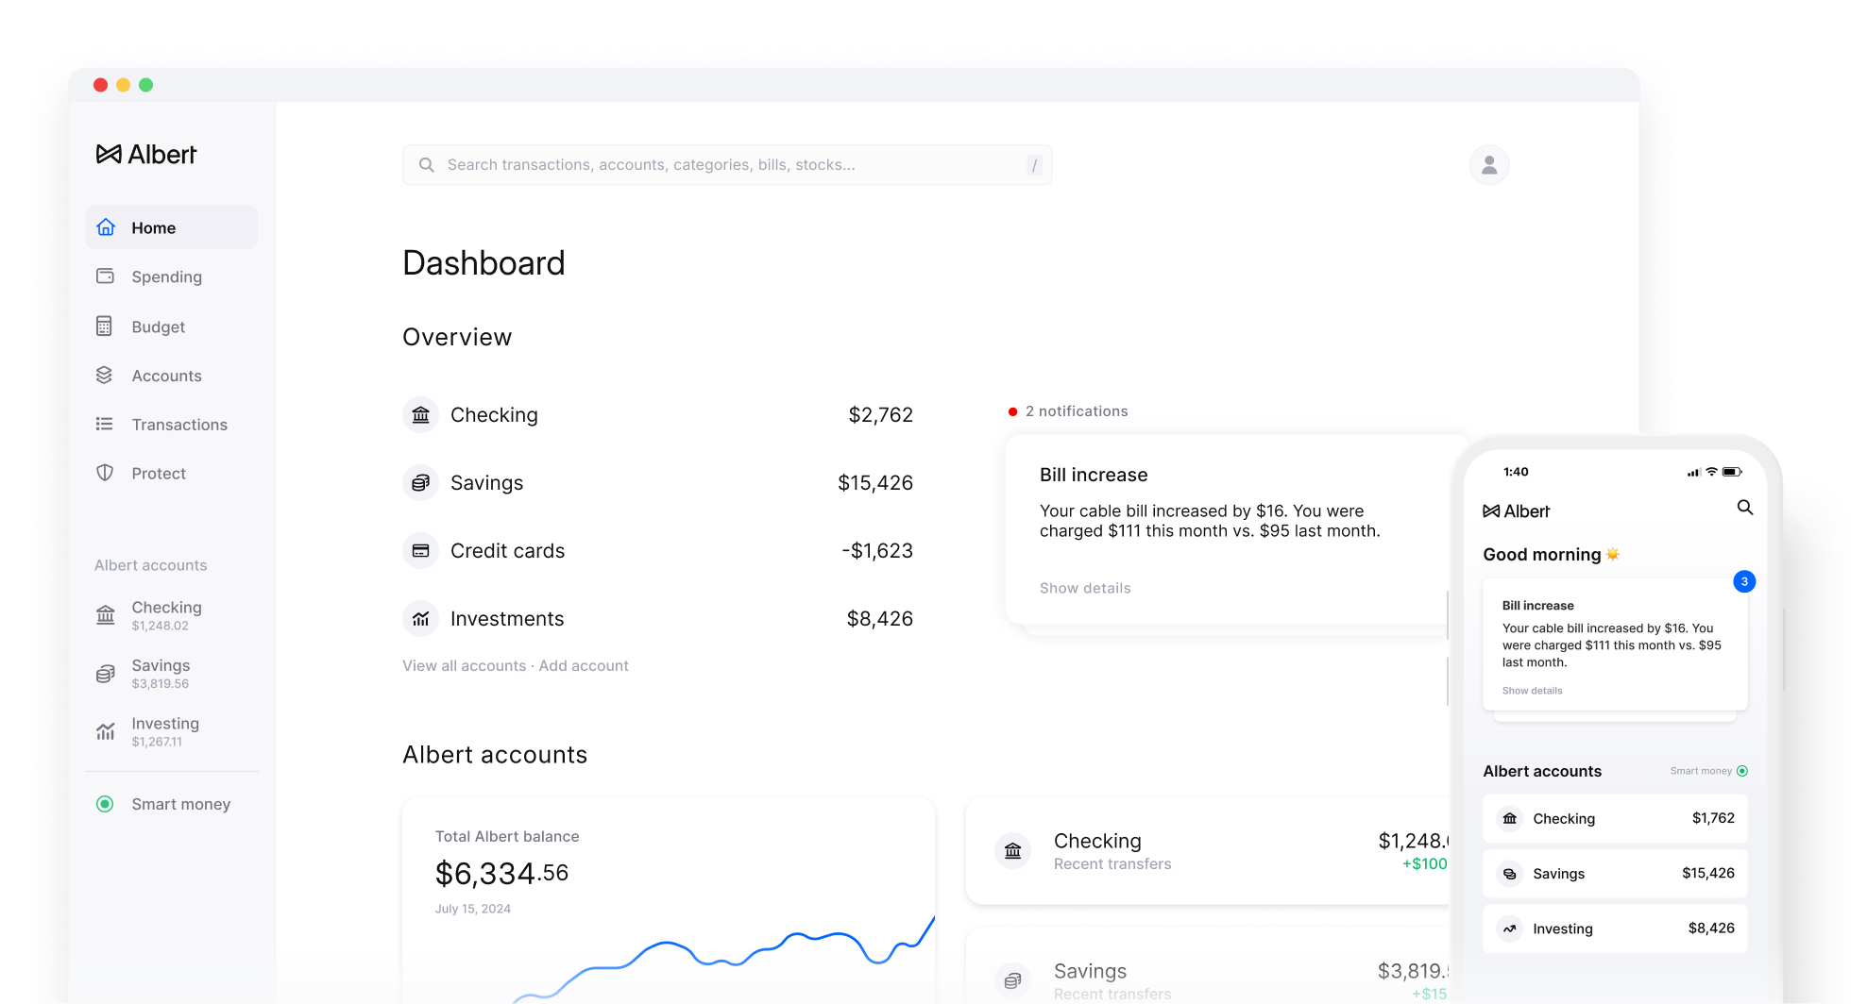Click the Protect shield icon
The width and height of the screenshot is (1867, 1004).
click(x=105, y=473)
